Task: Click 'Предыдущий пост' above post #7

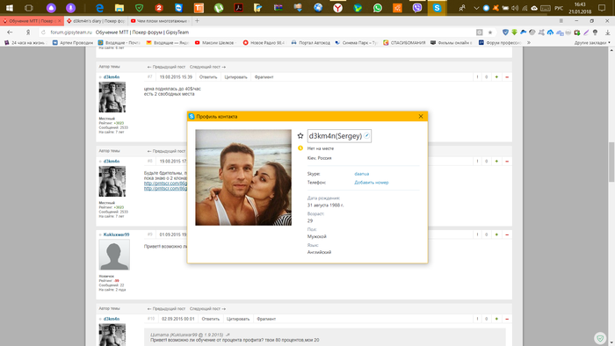Action: 166,67
